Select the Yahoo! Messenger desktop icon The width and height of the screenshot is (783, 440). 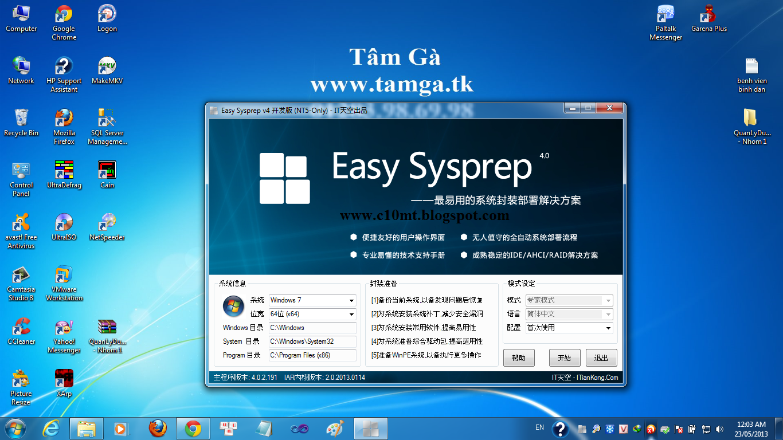coord(64,336)
